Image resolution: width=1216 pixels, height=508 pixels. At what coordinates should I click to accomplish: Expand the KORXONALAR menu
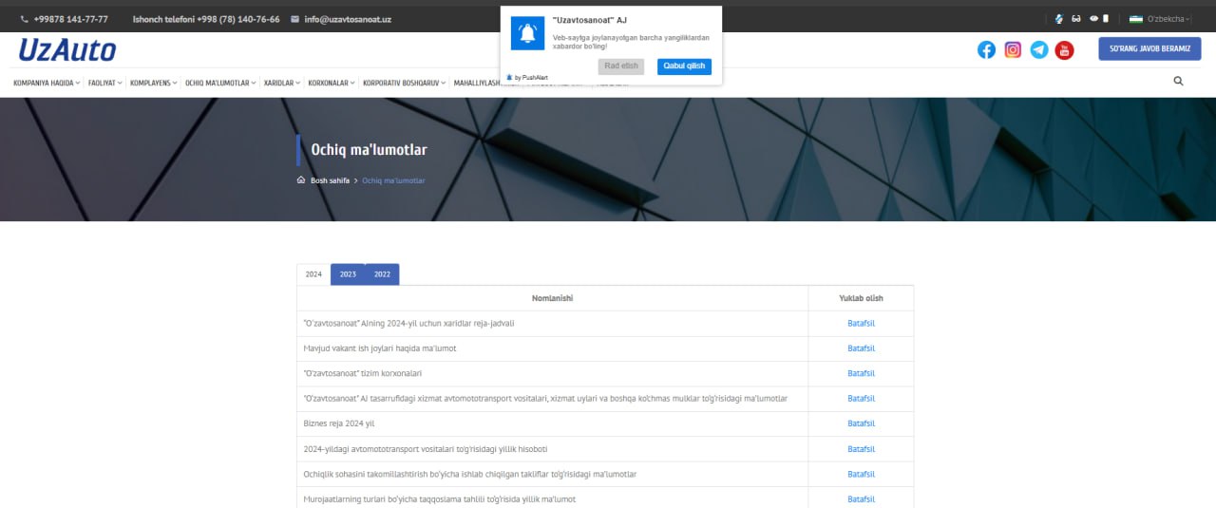coord(332,83)
